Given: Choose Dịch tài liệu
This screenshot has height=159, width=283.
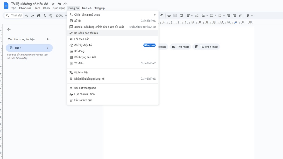Looking at the screenshot, I should [x=113, y=73].
